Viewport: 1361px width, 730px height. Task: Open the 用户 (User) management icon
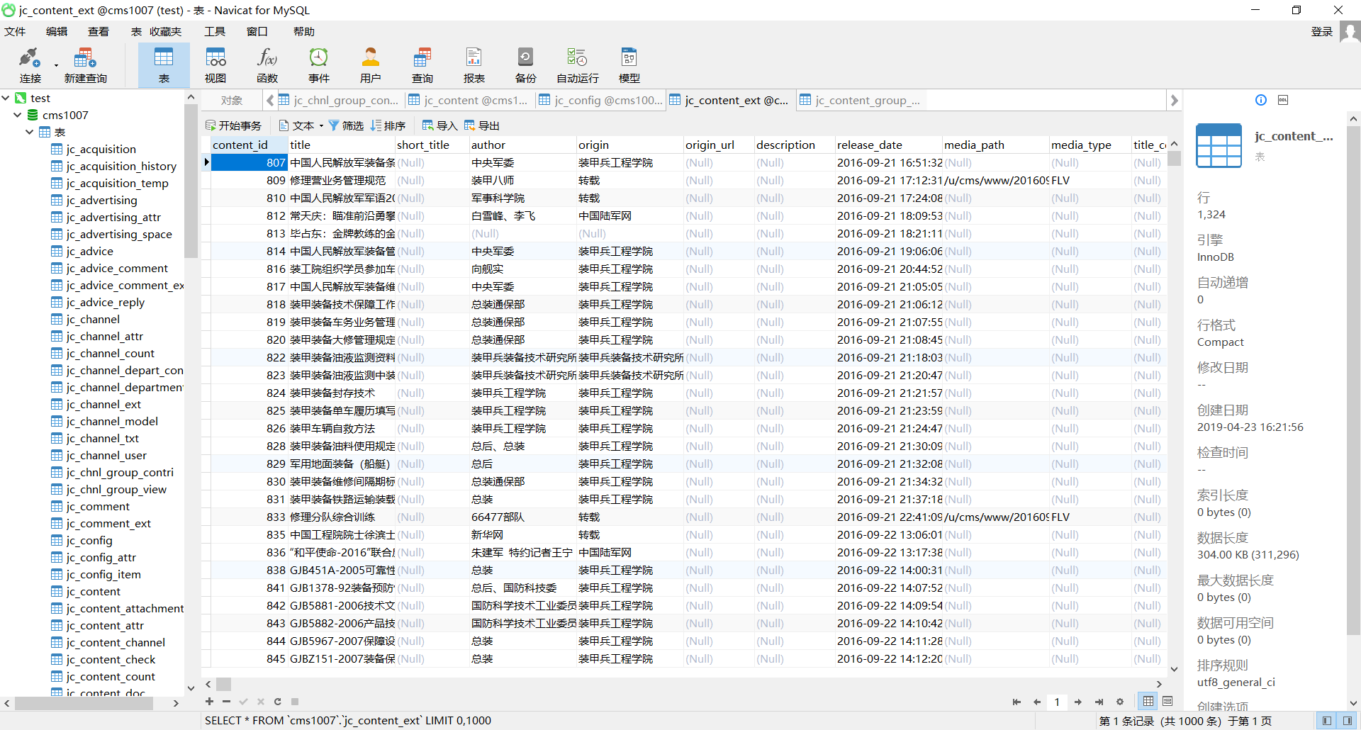tap(370, 66)
